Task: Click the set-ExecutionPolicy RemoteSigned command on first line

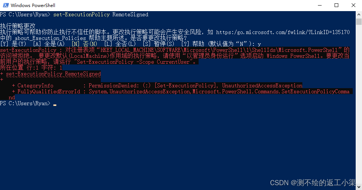Action: tap(101, 14)
